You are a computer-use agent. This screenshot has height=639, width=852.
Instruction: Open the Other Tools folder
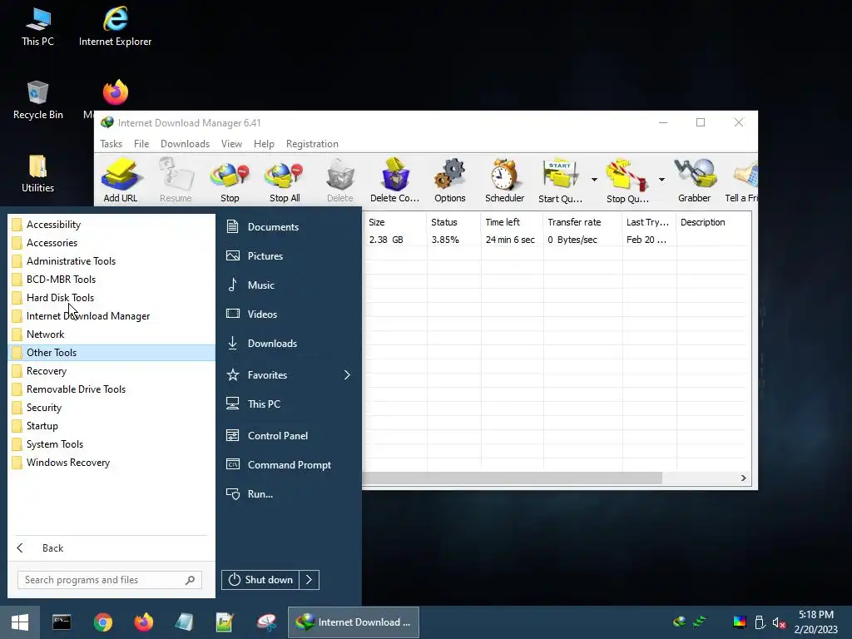pyautogui.click(x=112, y=353)
